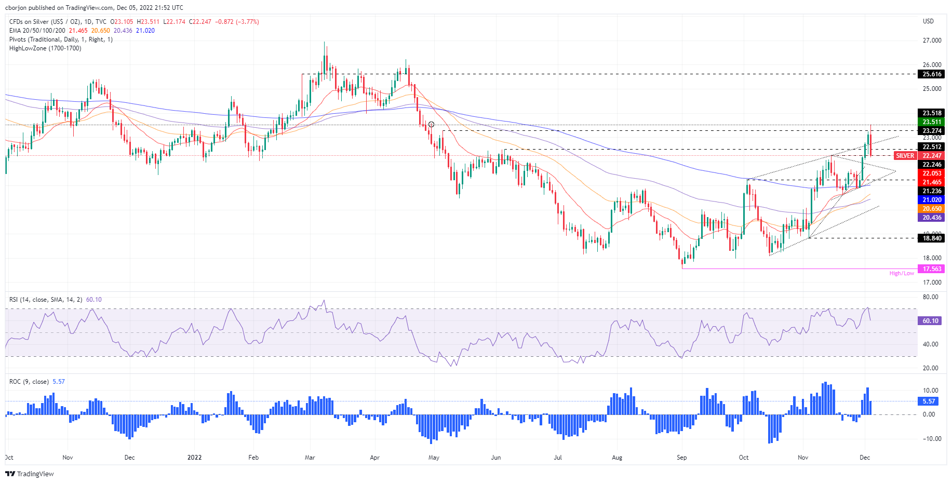Click the pink 17.563 High/Low price tag
952x483 pixels.
pyautogui.click(x=931, y=269)
